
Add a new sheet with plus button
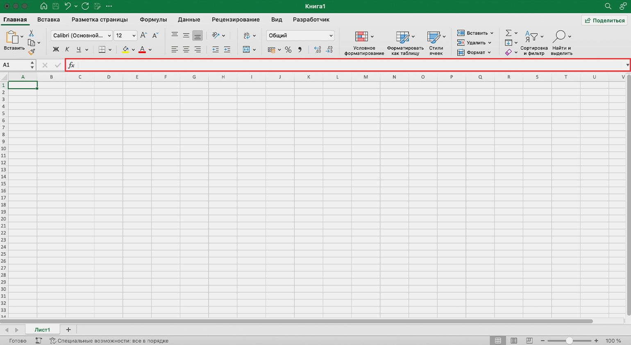68,329
